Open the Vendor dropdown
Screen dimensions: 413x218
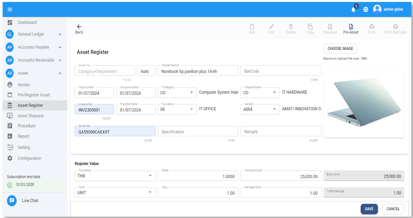click(274, 110)
